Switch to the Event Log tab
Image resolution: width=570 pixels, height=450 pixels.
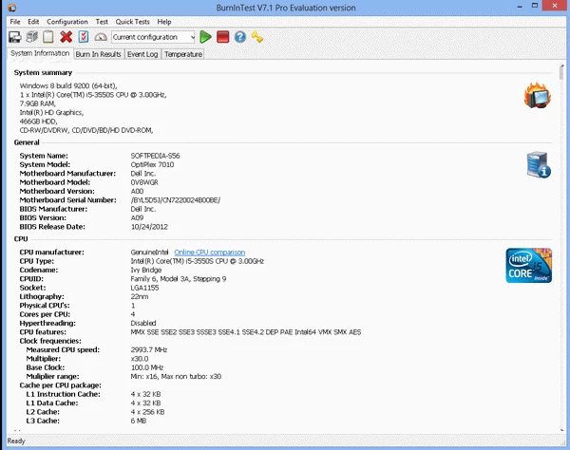tap(142, 54)
